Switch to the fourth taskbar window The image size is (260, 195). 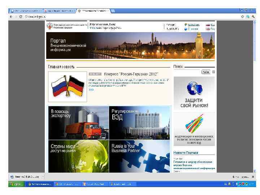(x=123, y=184)
